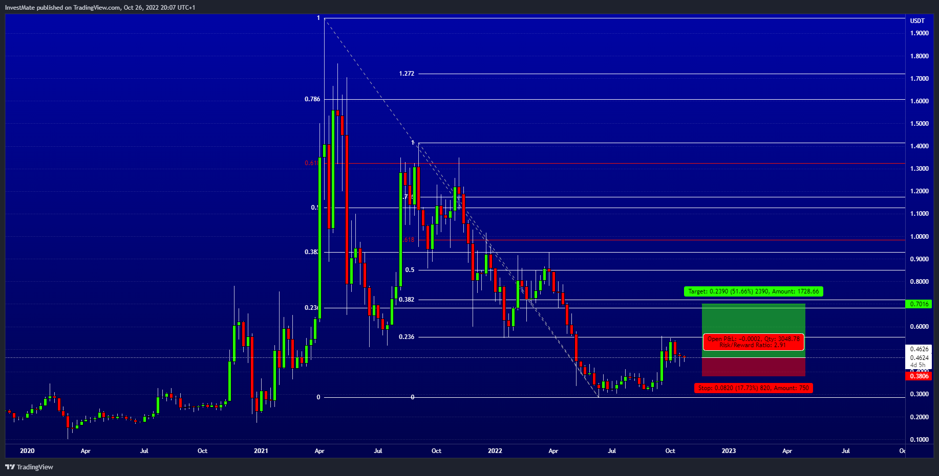The height and width of the screenshot is (476, 939).
Task: Click the USDT currency label
Action: [917, 21]
